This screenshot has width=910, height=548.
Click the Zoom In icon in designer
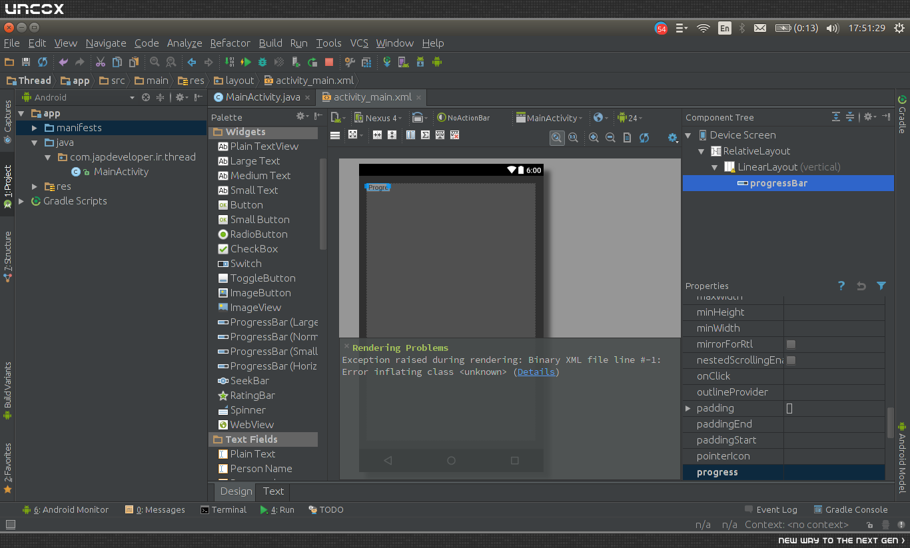pyautogui.click(x=594, y=138)
